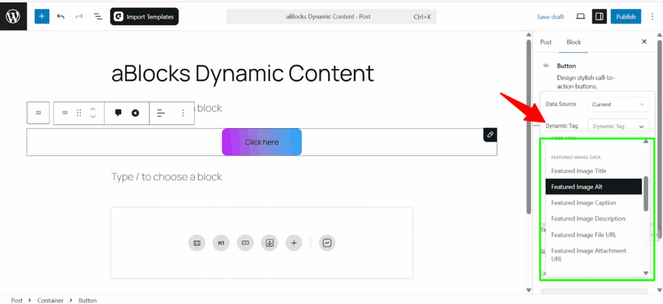The width and height of the screenshot is (663, 304).
Task: Click the dropdown list scrollbar thumb
Action: coord(646,193)
